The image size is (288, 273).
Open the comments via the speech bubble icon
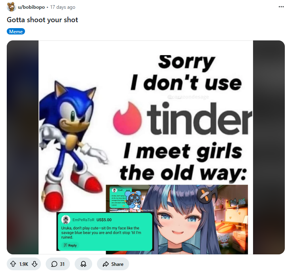click(54, 264)
